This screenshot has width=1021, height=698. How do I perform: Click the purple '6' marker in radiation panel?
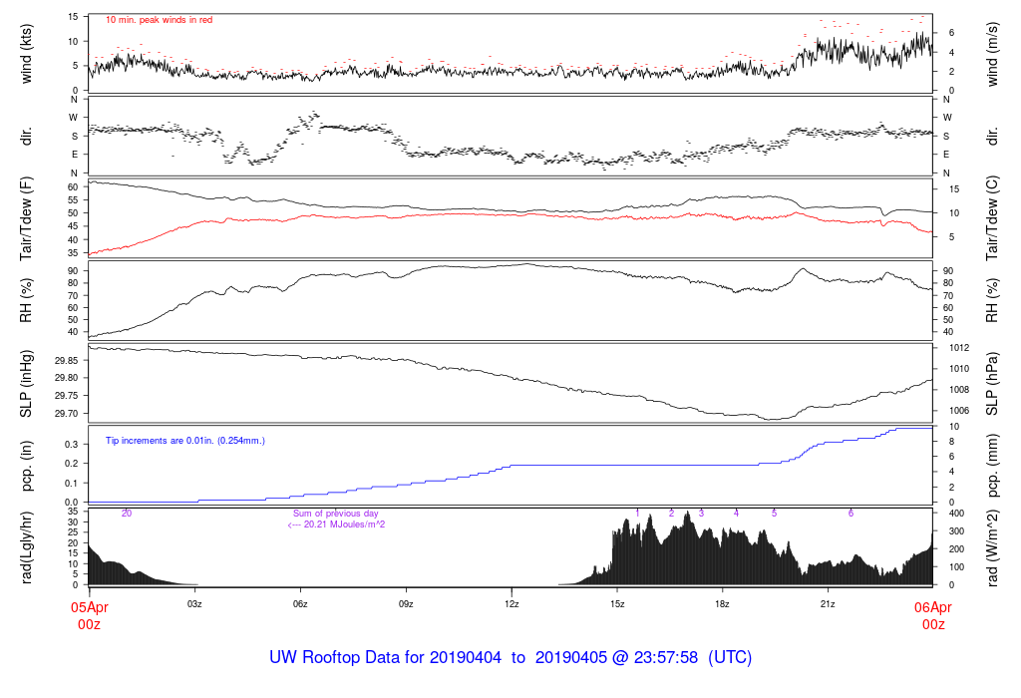click(x=851, y=514)
